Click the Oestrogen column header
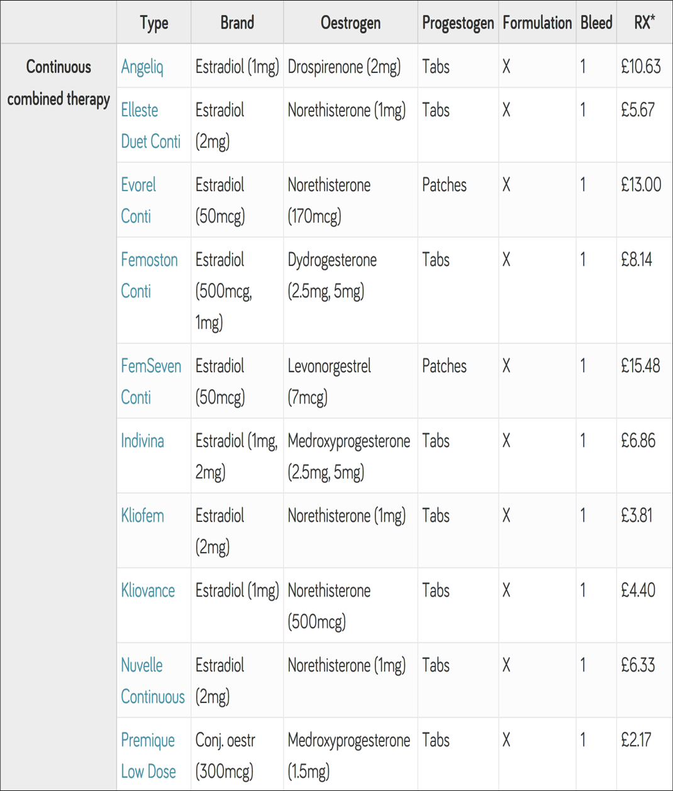 click(350, 23)
